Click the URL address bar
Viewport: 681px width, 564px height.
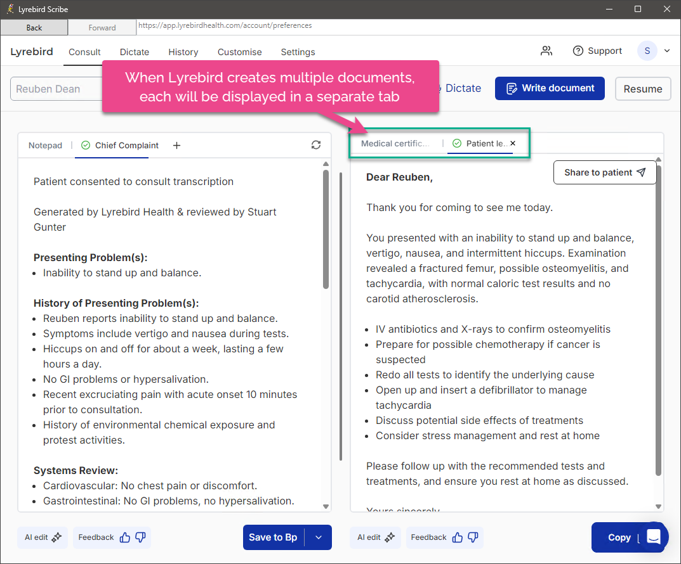[408, 26]
